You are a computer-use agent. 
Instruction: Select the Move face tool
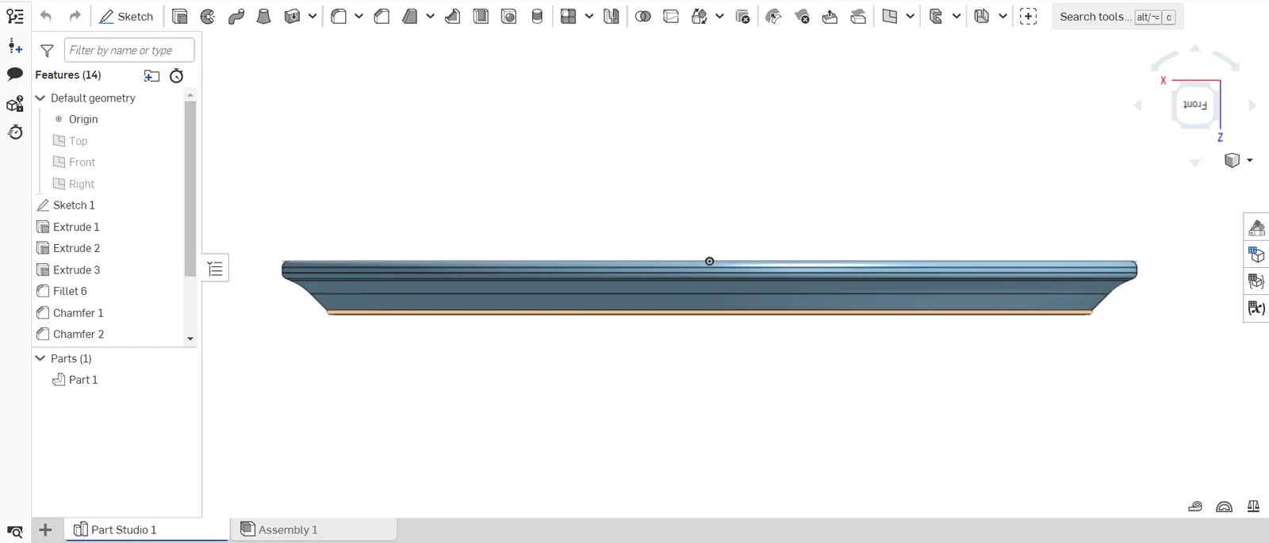click(830, 17)
